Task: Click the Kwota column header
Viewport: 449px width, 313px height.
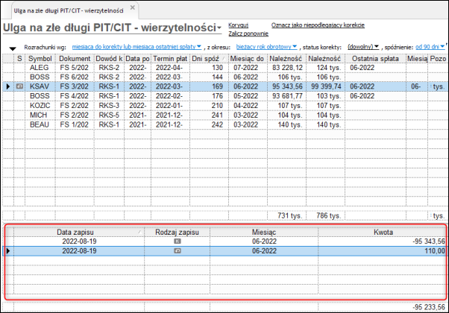Action: [x=383, y=232]
